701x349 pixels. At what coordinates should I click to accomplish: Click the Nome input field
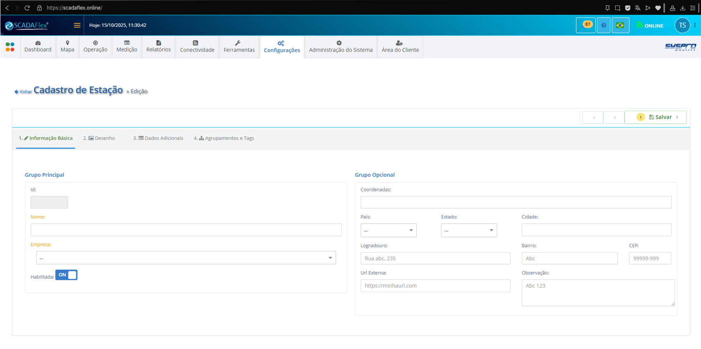(x=186, y=230)
